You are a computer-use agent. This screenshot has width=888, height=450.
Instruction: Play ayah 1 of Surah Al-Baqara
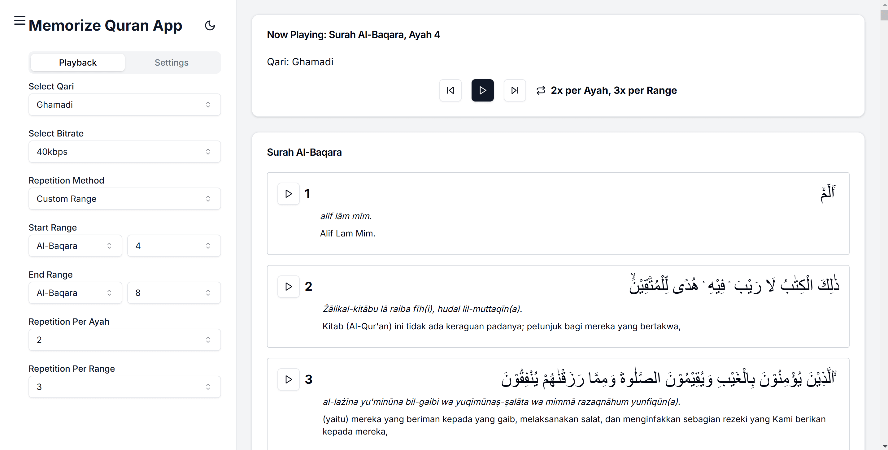tap(288, 193)
